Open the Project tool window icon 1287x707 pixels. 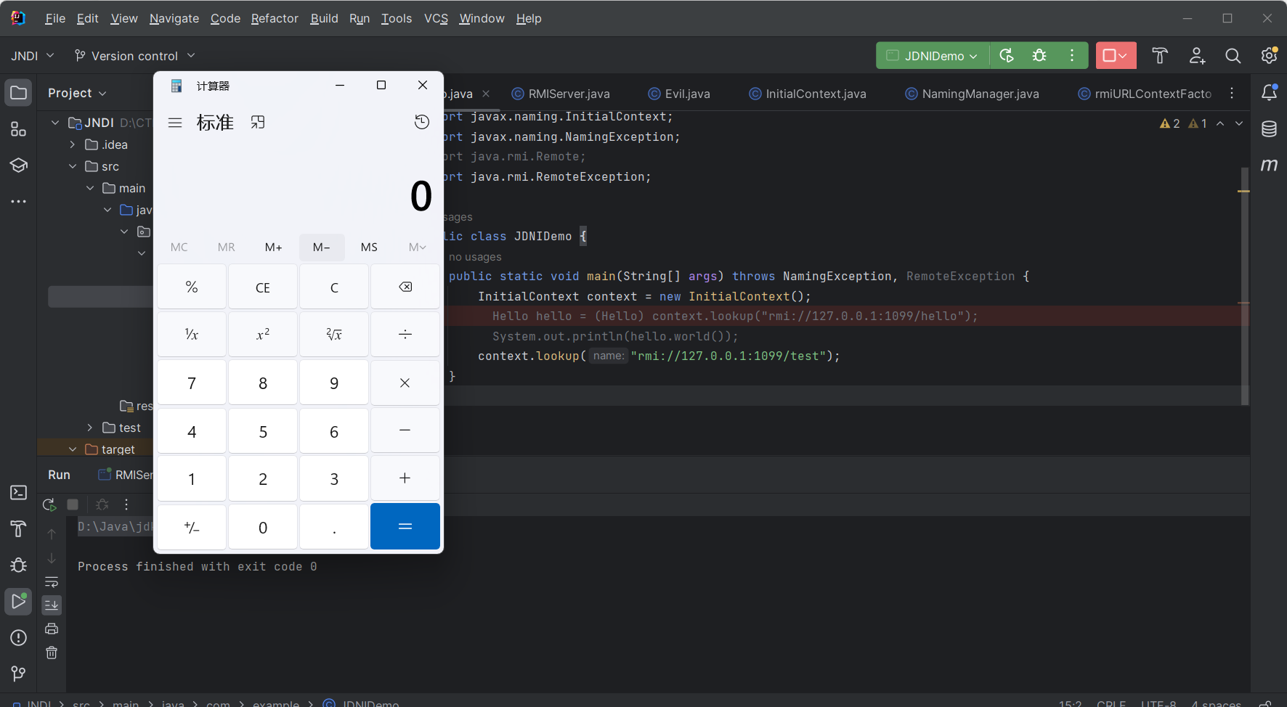[x=19, y=93]
